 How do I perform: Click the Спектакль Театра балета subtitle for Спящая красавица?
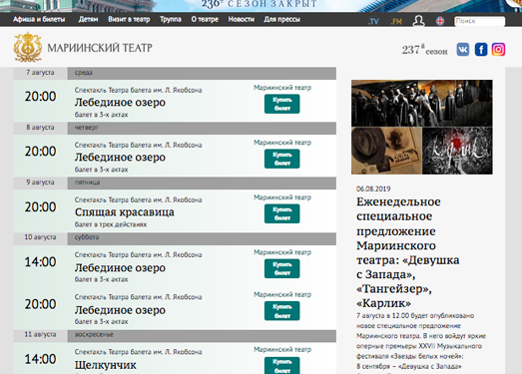point(138,200)
